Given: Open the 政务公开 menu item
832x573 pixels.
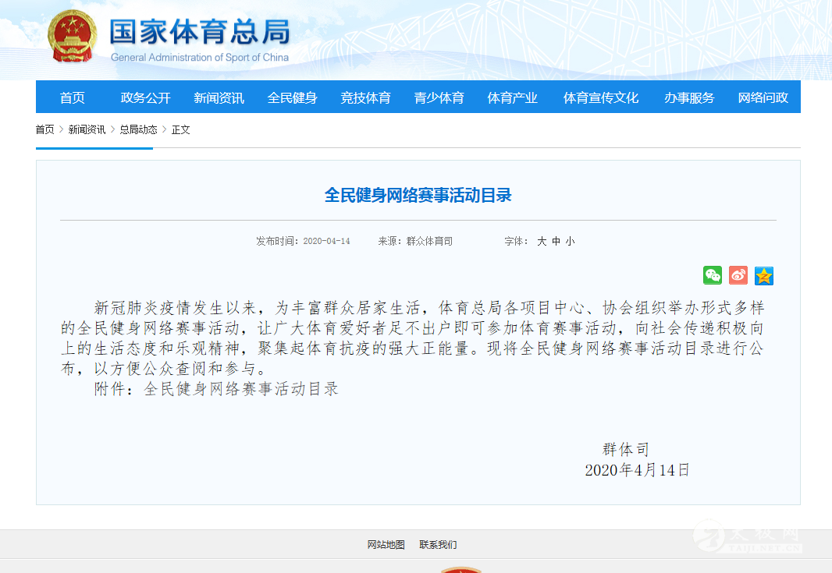Looking at the screenshot, I should tap(145, 97).
